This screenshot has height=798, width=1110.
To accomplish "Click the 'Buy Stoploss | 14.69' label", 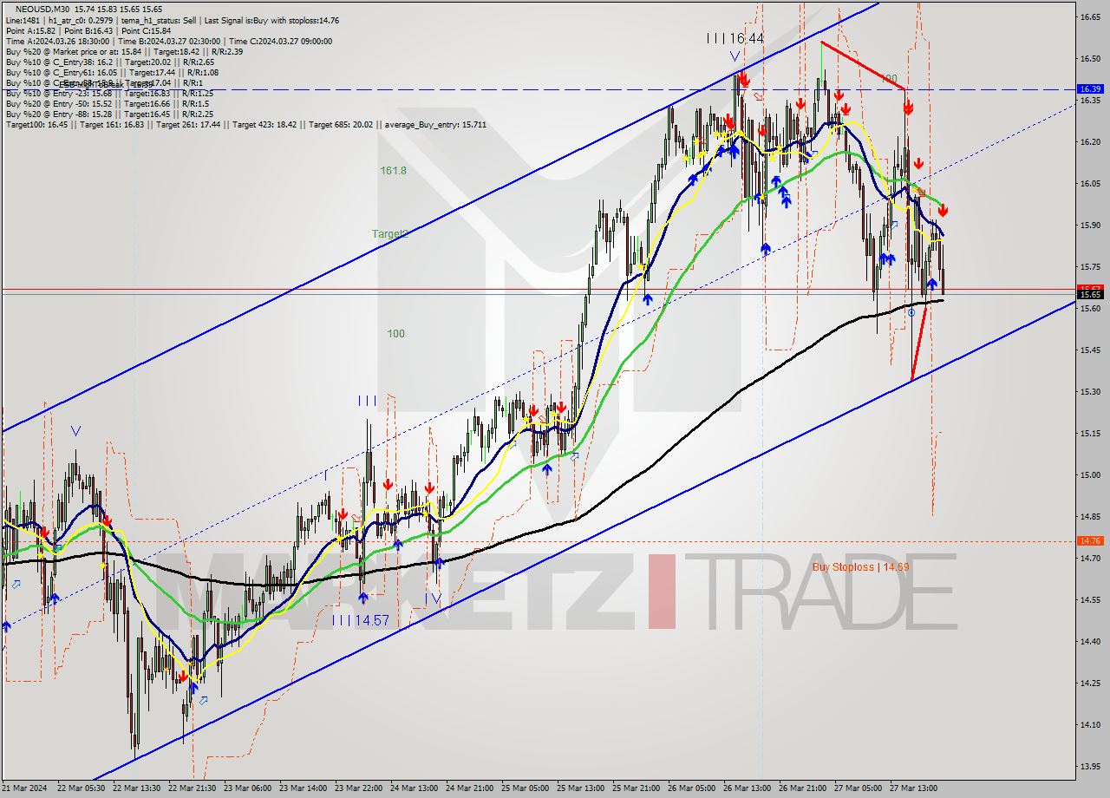I will coord(860,566).
